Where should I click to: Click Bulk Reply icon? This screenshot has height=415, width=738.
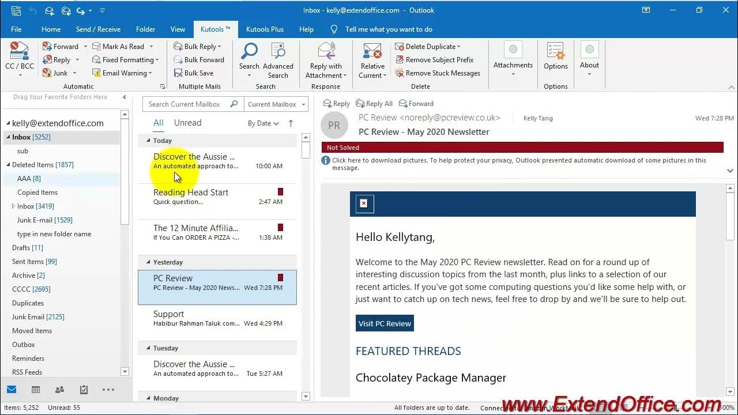(178, 47)
